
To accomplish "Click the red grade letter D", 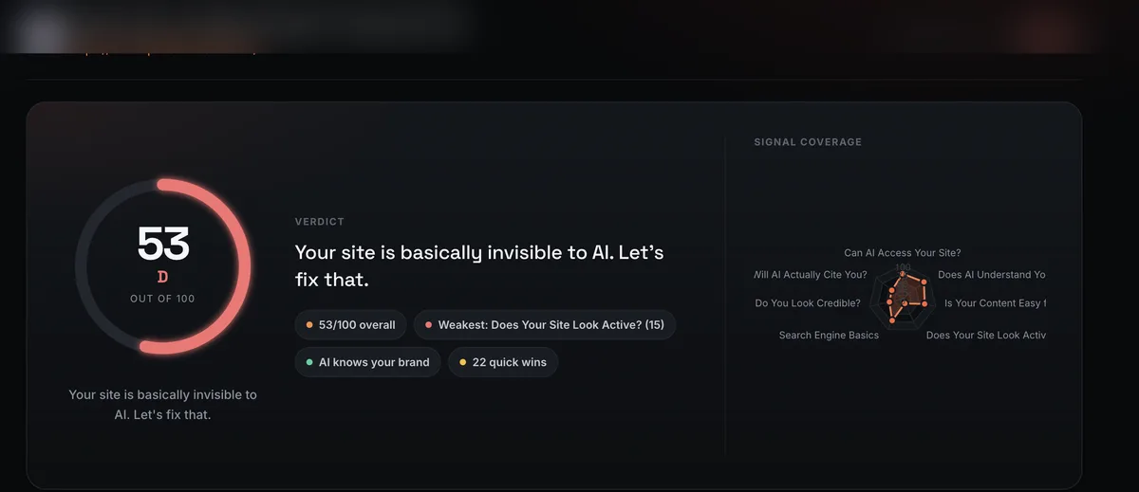I will [x=163, y=277].
